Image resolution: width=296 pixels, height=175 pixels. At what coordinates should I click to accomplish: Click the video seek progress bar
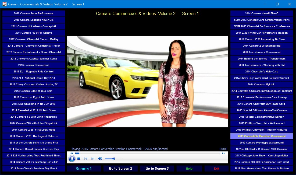tap(148, 153)
